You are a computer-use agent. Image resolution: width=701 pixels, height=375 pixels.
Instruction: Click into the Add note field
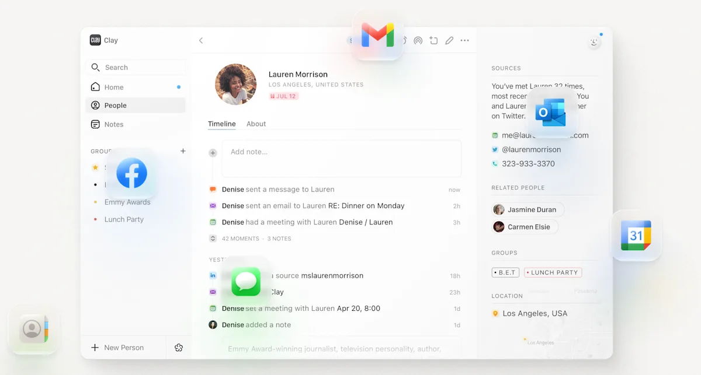[341, 159]
